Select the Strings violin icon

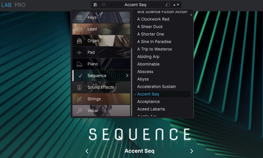79,99
